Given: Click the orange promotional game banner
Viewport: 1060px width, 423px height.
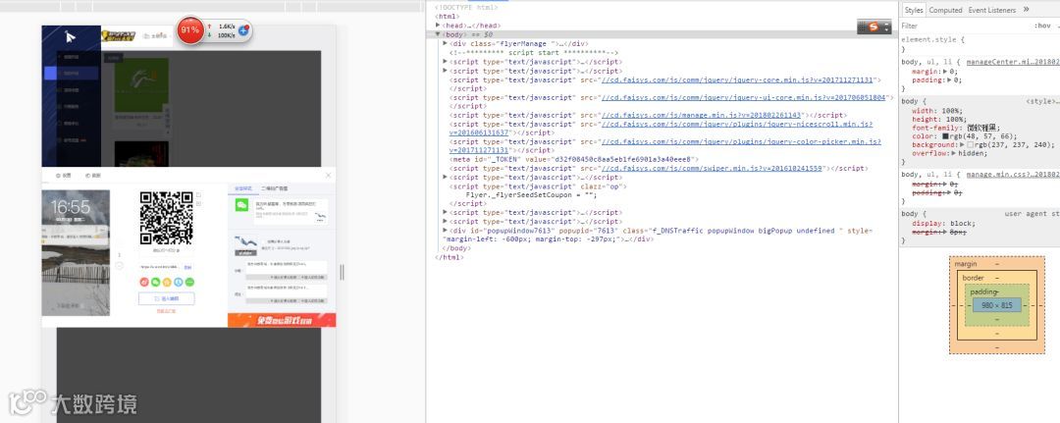Looking at the screenshot, I should (x=282, y=320).
